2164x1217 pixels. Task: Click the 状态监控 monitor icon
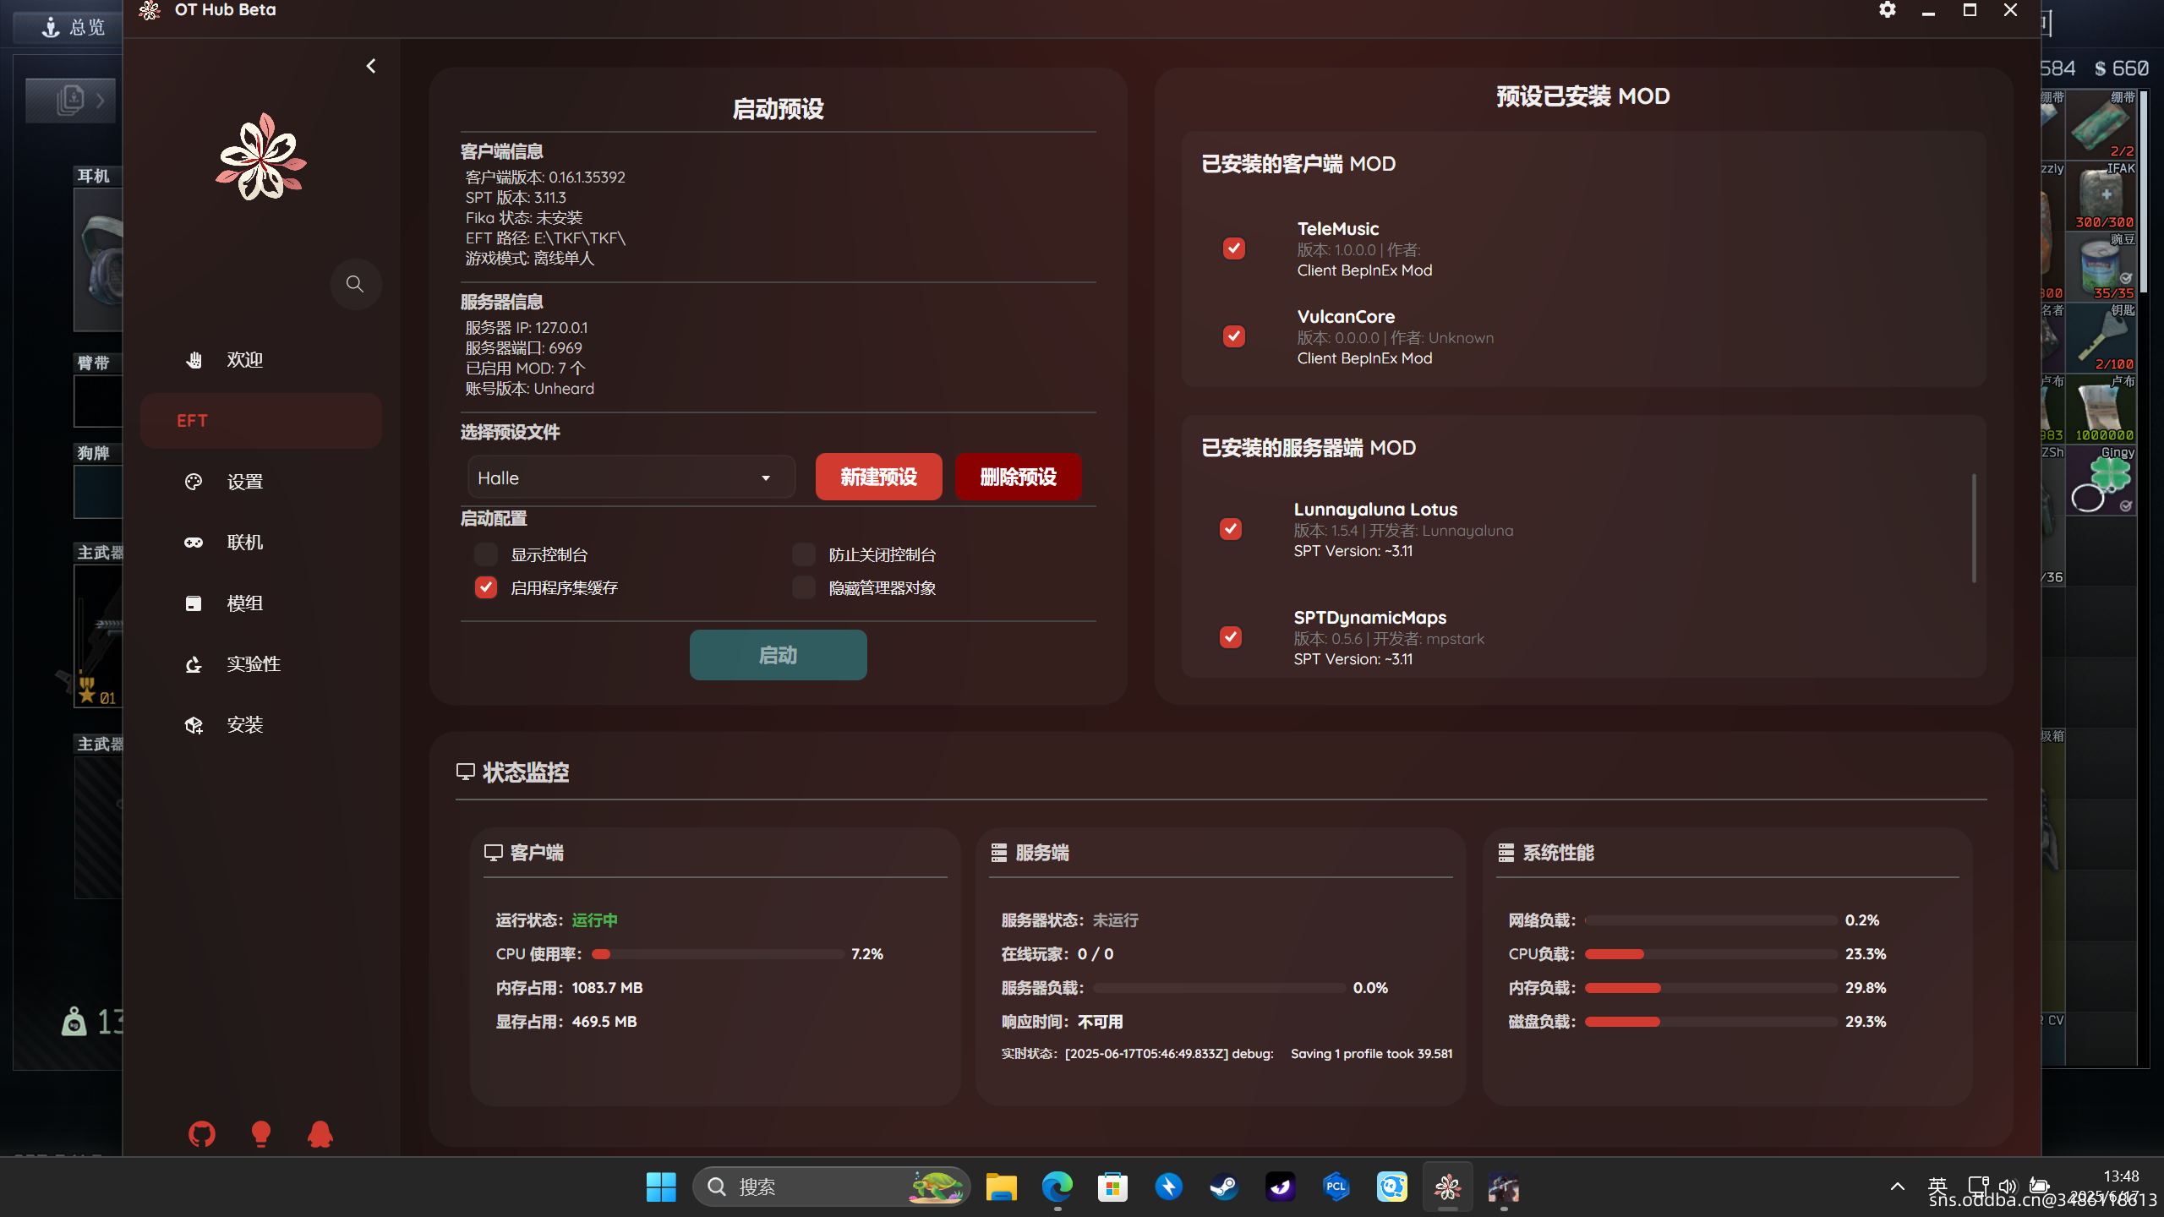coord(465,772)
